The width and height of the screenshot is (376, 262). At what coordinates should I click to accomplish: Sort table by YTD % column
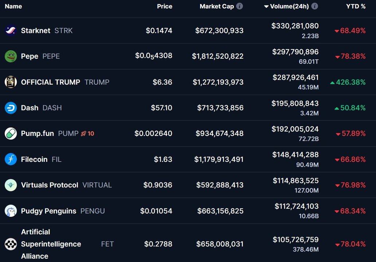pos(356,6)
